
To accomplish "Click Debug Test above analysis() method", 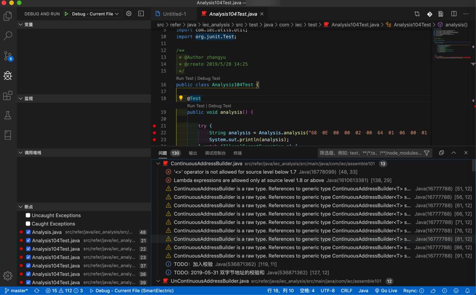I will [x=220, y=105].
